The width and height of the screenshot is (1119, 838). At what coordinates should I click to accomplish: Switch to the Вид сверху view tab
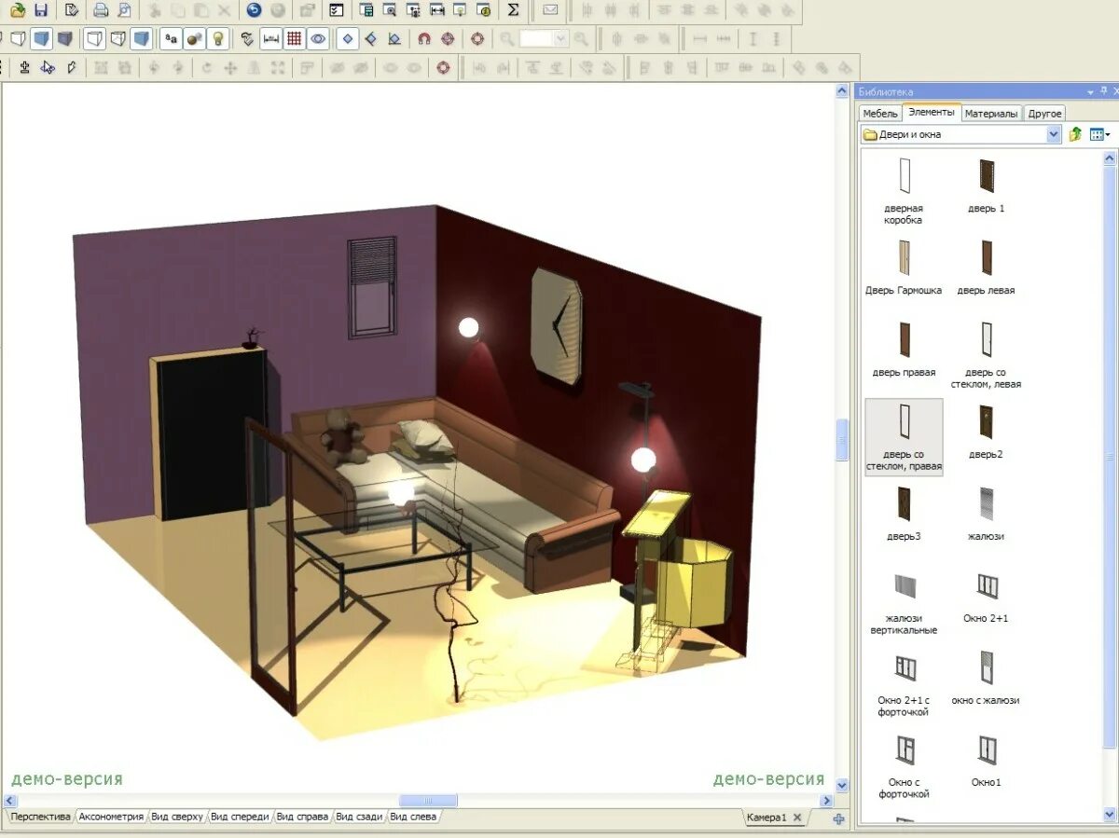tap(176, 817)
